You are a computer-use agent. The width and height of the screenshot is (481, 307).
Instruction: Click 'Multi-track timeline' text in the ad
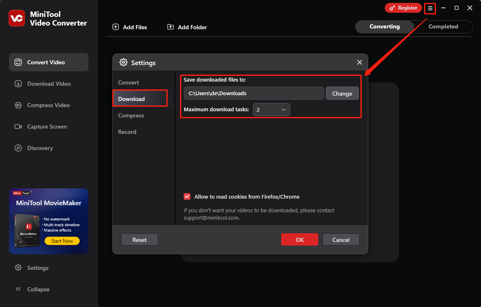[62, 225]
